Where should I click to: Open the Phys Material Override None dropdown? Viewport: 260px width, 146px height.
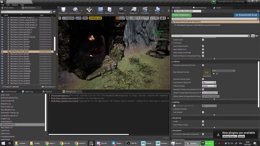pos(223,71)
